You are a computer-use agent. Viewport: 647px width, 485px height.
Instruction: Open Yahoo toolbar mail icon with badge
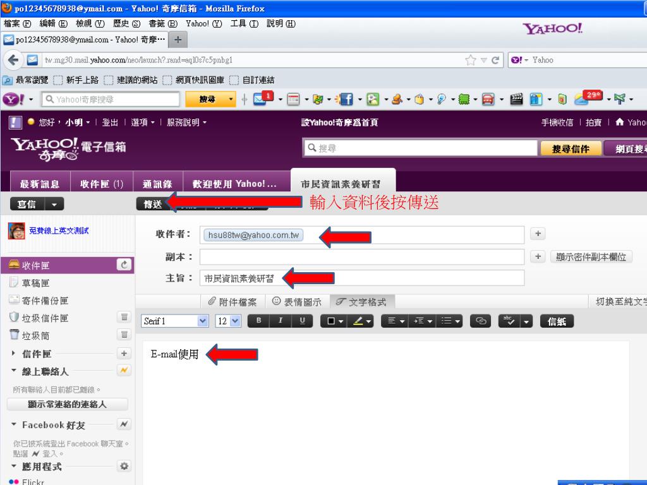(263, 99)
